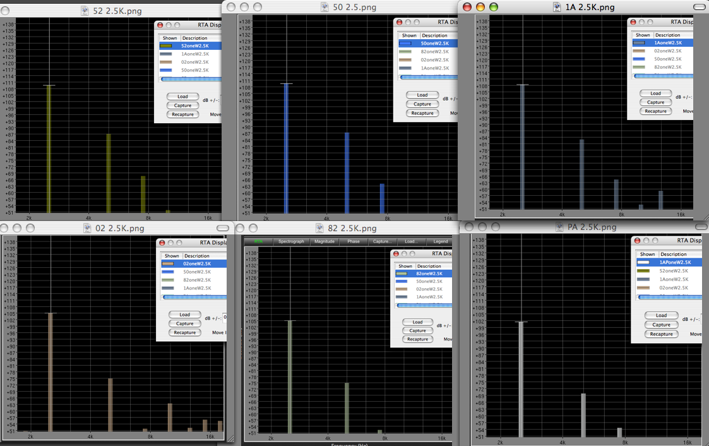709x446 pixels.
Task: Click the file icon in 52 2.5K.png title
Action: point(85,11)
